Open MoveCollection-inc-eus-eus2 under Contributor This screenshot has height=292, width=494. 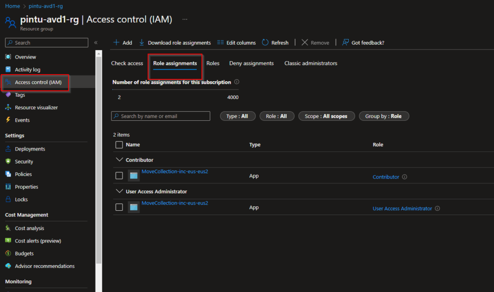(175, 171)
